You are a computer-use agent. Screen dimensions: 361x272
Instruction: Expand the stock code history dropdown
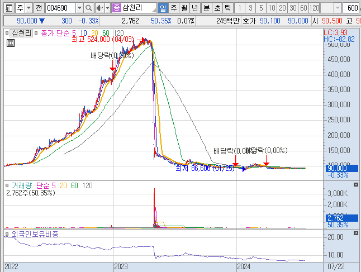pyautogui.click(x=79, y=8)
